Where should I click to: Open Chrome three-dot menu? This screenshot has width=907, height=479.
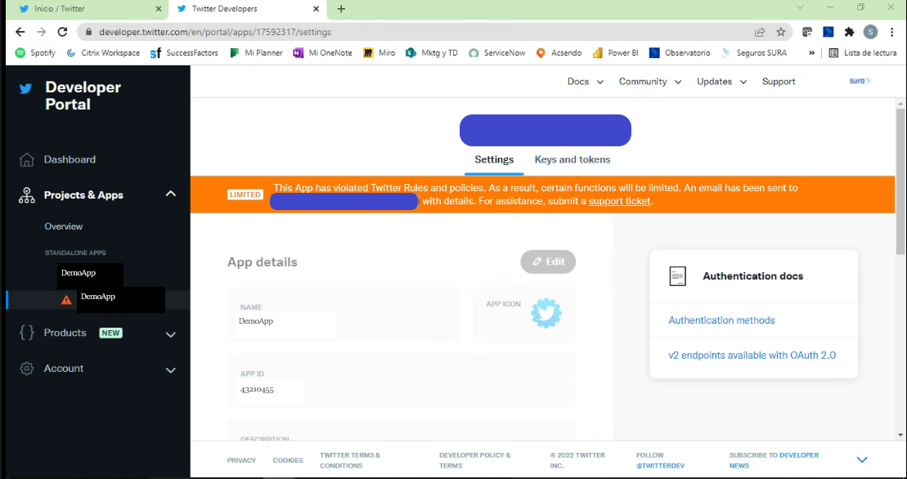point(892,33)
